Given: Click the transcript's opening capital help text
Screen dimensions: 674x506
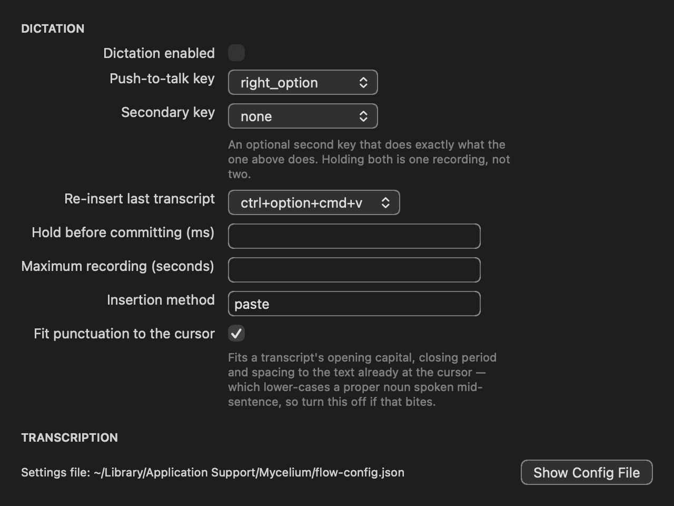Looking at the screenshot, I should tap(362, 379).
